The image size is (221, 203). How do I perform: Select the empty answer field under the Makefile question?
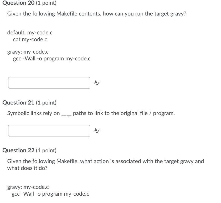click(x=49, y=83)
